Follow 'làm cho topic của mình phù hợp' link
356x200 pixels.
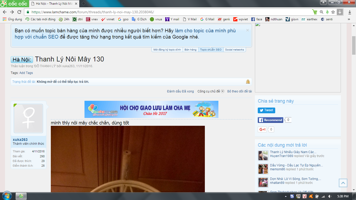205,30
